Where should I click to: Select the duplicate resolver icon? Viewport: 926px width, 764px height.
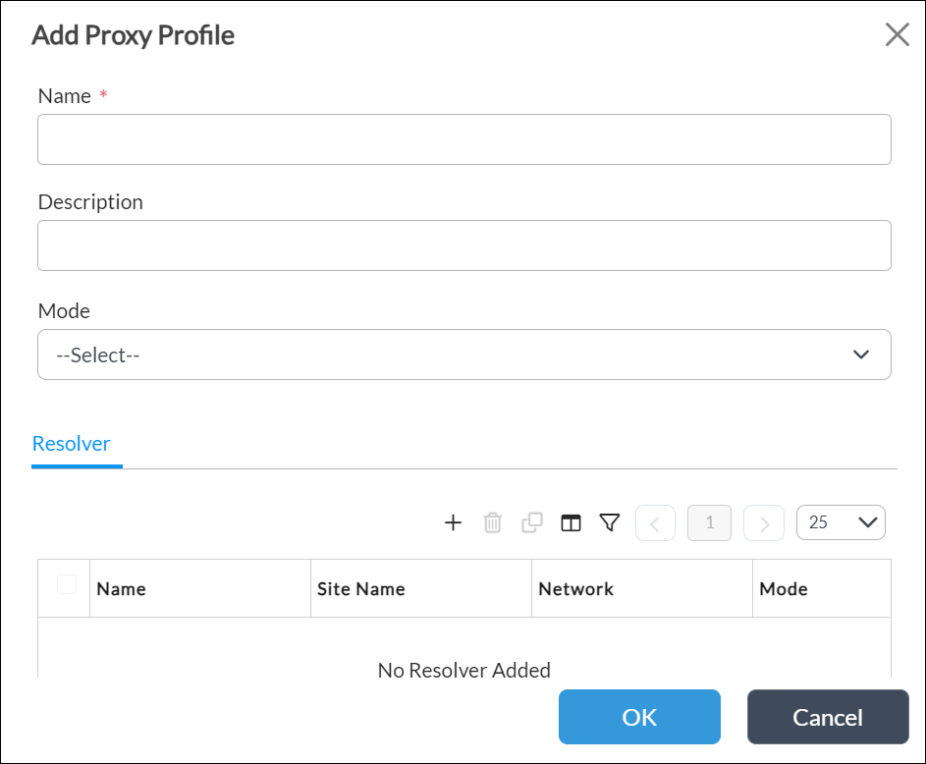point(532,522)
